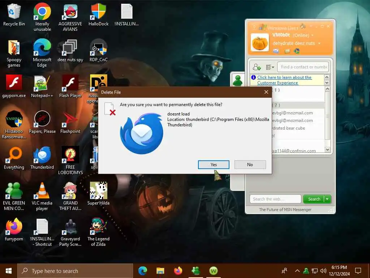
Task: Click the folder icon in Messenger header
Action: (x=287, y=51)
